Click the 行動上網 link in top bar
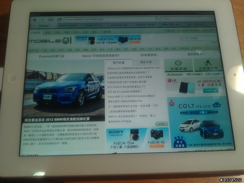 [170, 30]
